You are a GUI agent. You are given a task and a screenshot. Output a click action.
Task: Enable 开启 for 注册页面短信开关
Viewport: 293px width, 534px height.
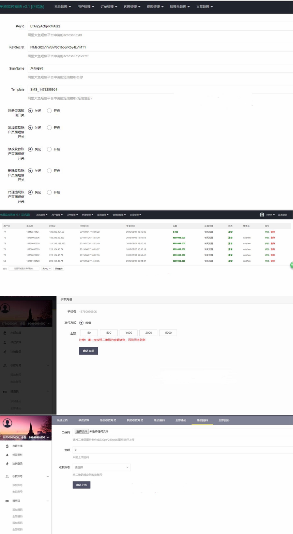click(x=49, y=111)
